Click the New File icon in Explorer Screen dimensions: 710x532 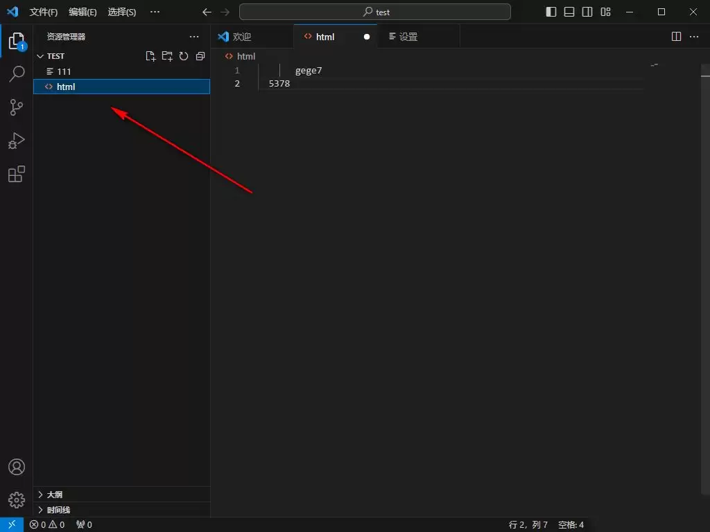[150, 56]
